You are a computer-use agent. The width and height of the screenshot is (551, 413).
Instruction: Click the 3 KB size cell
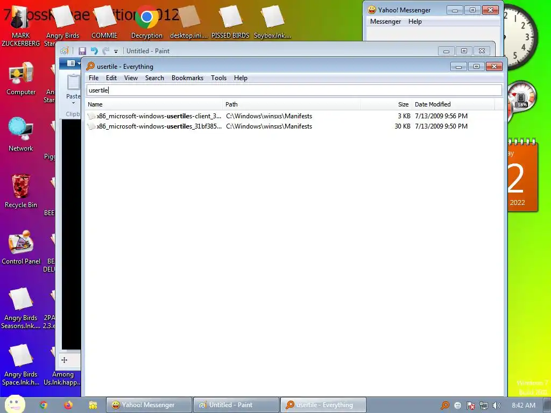coord(404,116)
